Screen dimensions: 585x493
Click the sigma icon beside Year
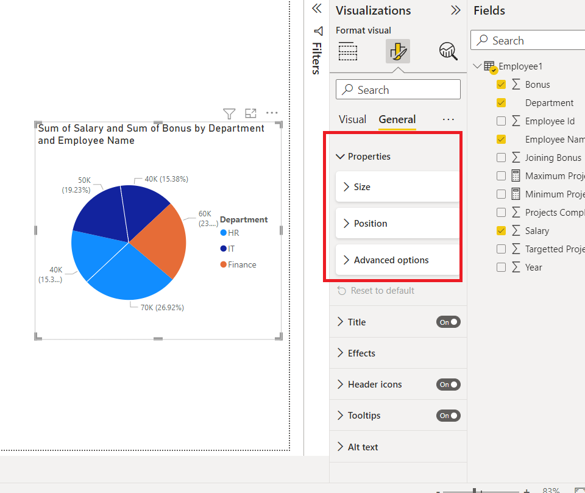pyautogui.click(x=516, y=267)
